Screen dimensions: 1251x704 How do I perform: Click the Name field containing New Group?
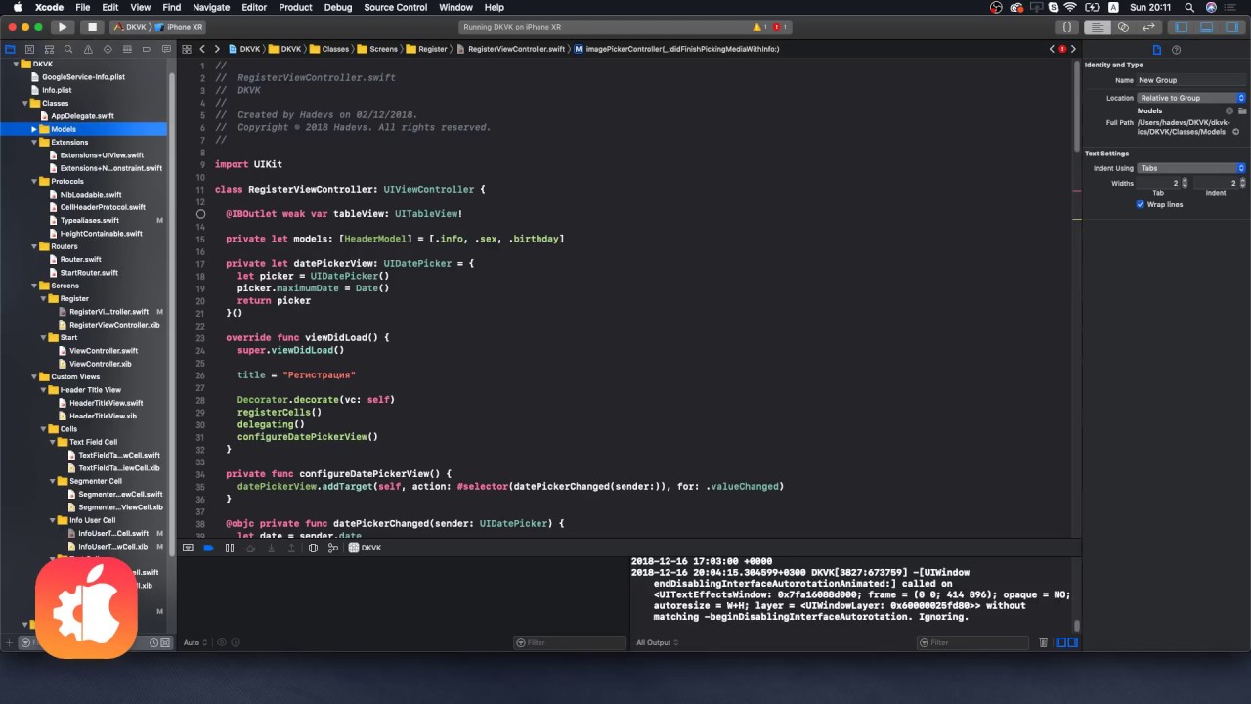(x=1191, y=80)
